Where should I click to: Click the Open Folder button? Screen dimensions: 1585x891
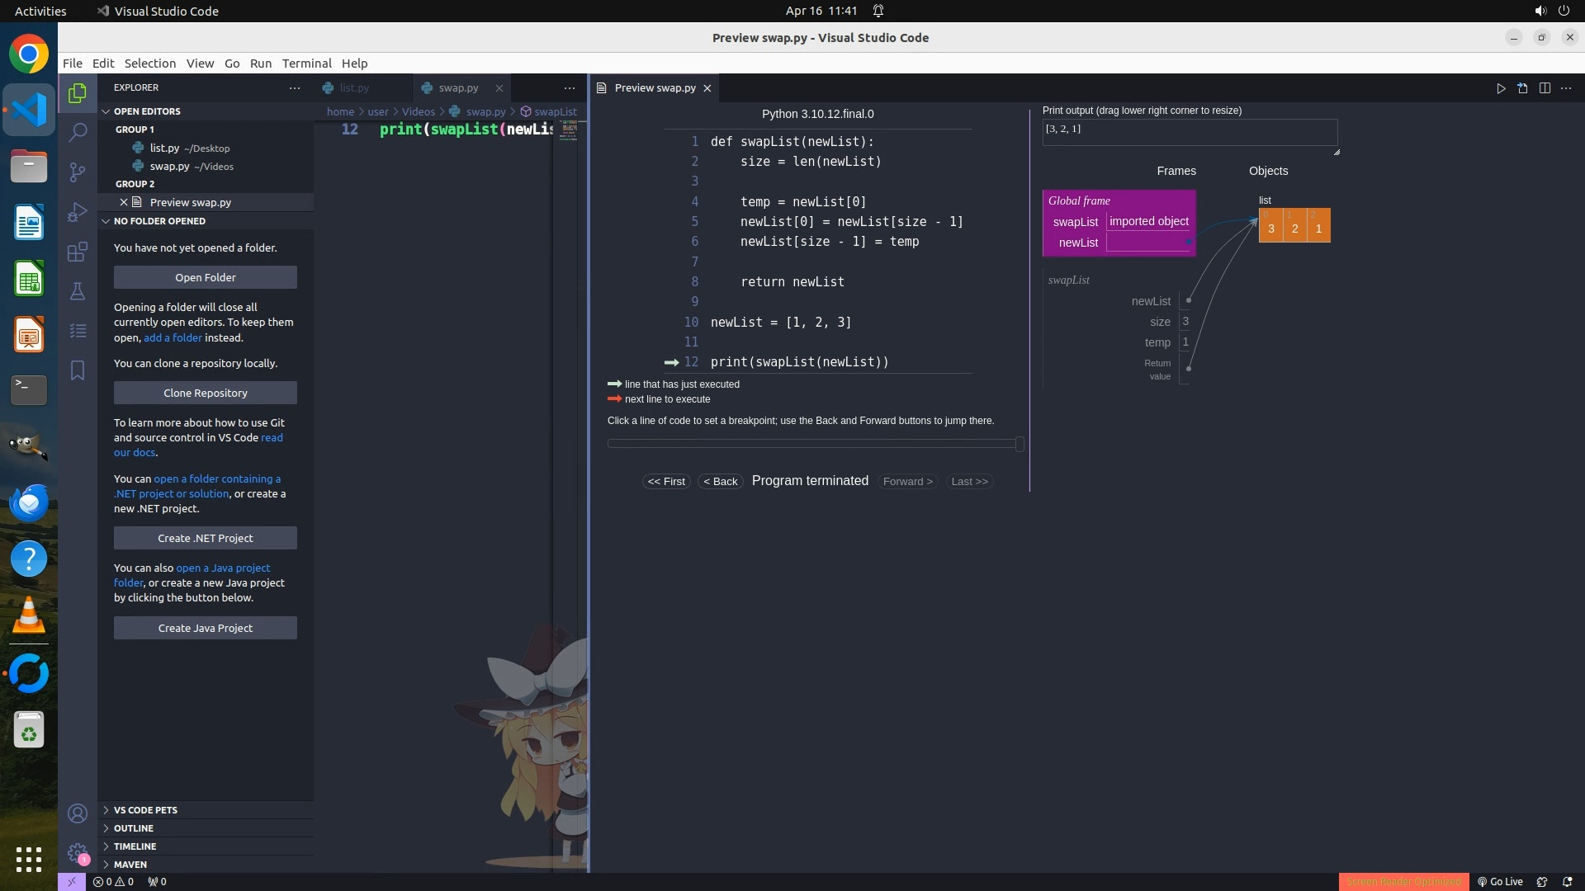coord(206,277)
